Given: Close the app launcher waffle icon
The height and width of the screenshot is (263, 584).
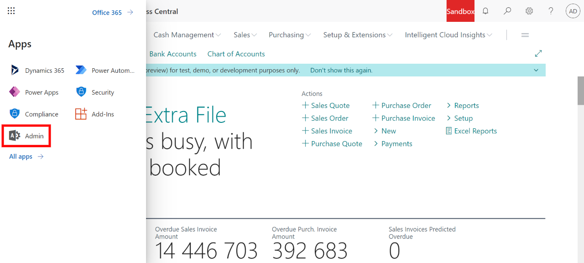Looking at the screenshot, I should click(11, 11).
